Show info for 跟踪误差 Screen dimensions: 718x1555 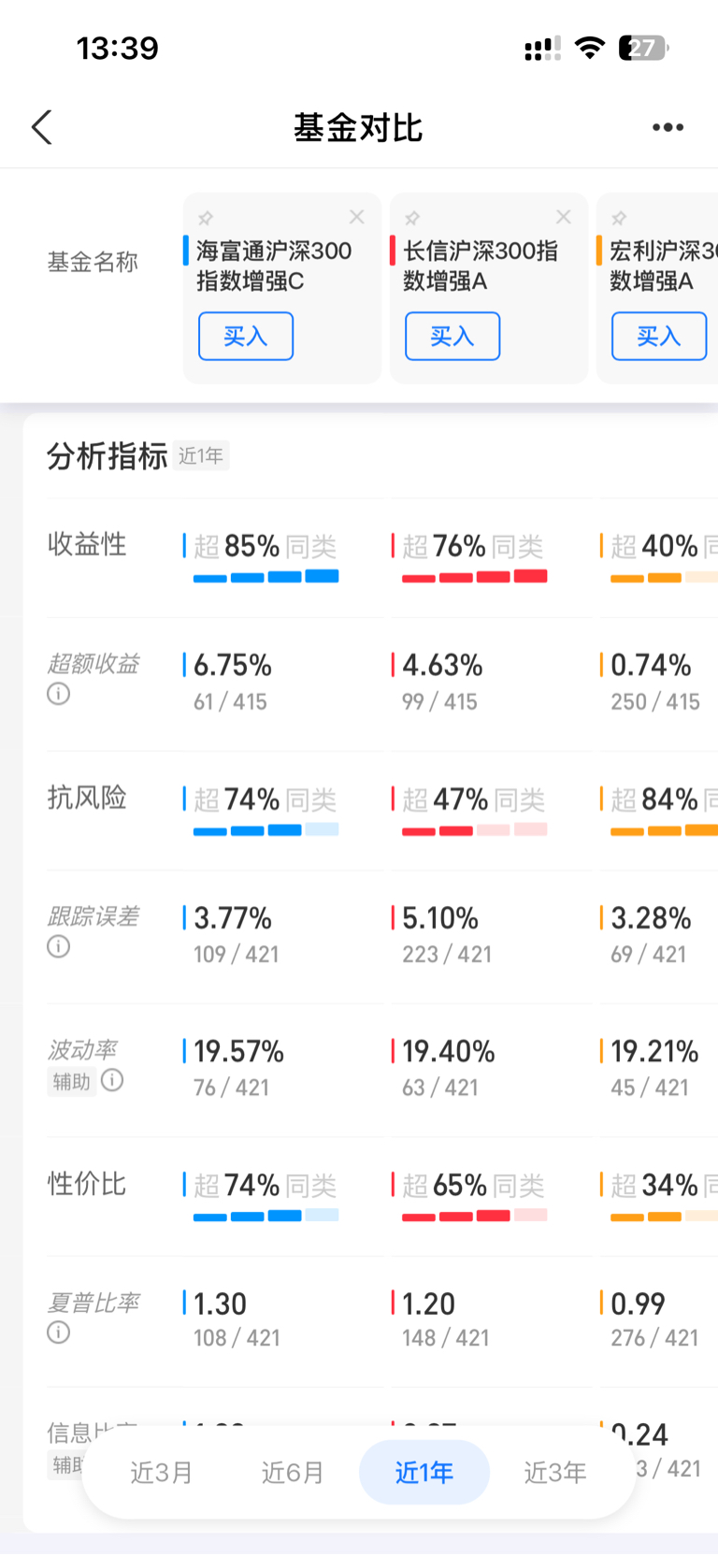58,946
